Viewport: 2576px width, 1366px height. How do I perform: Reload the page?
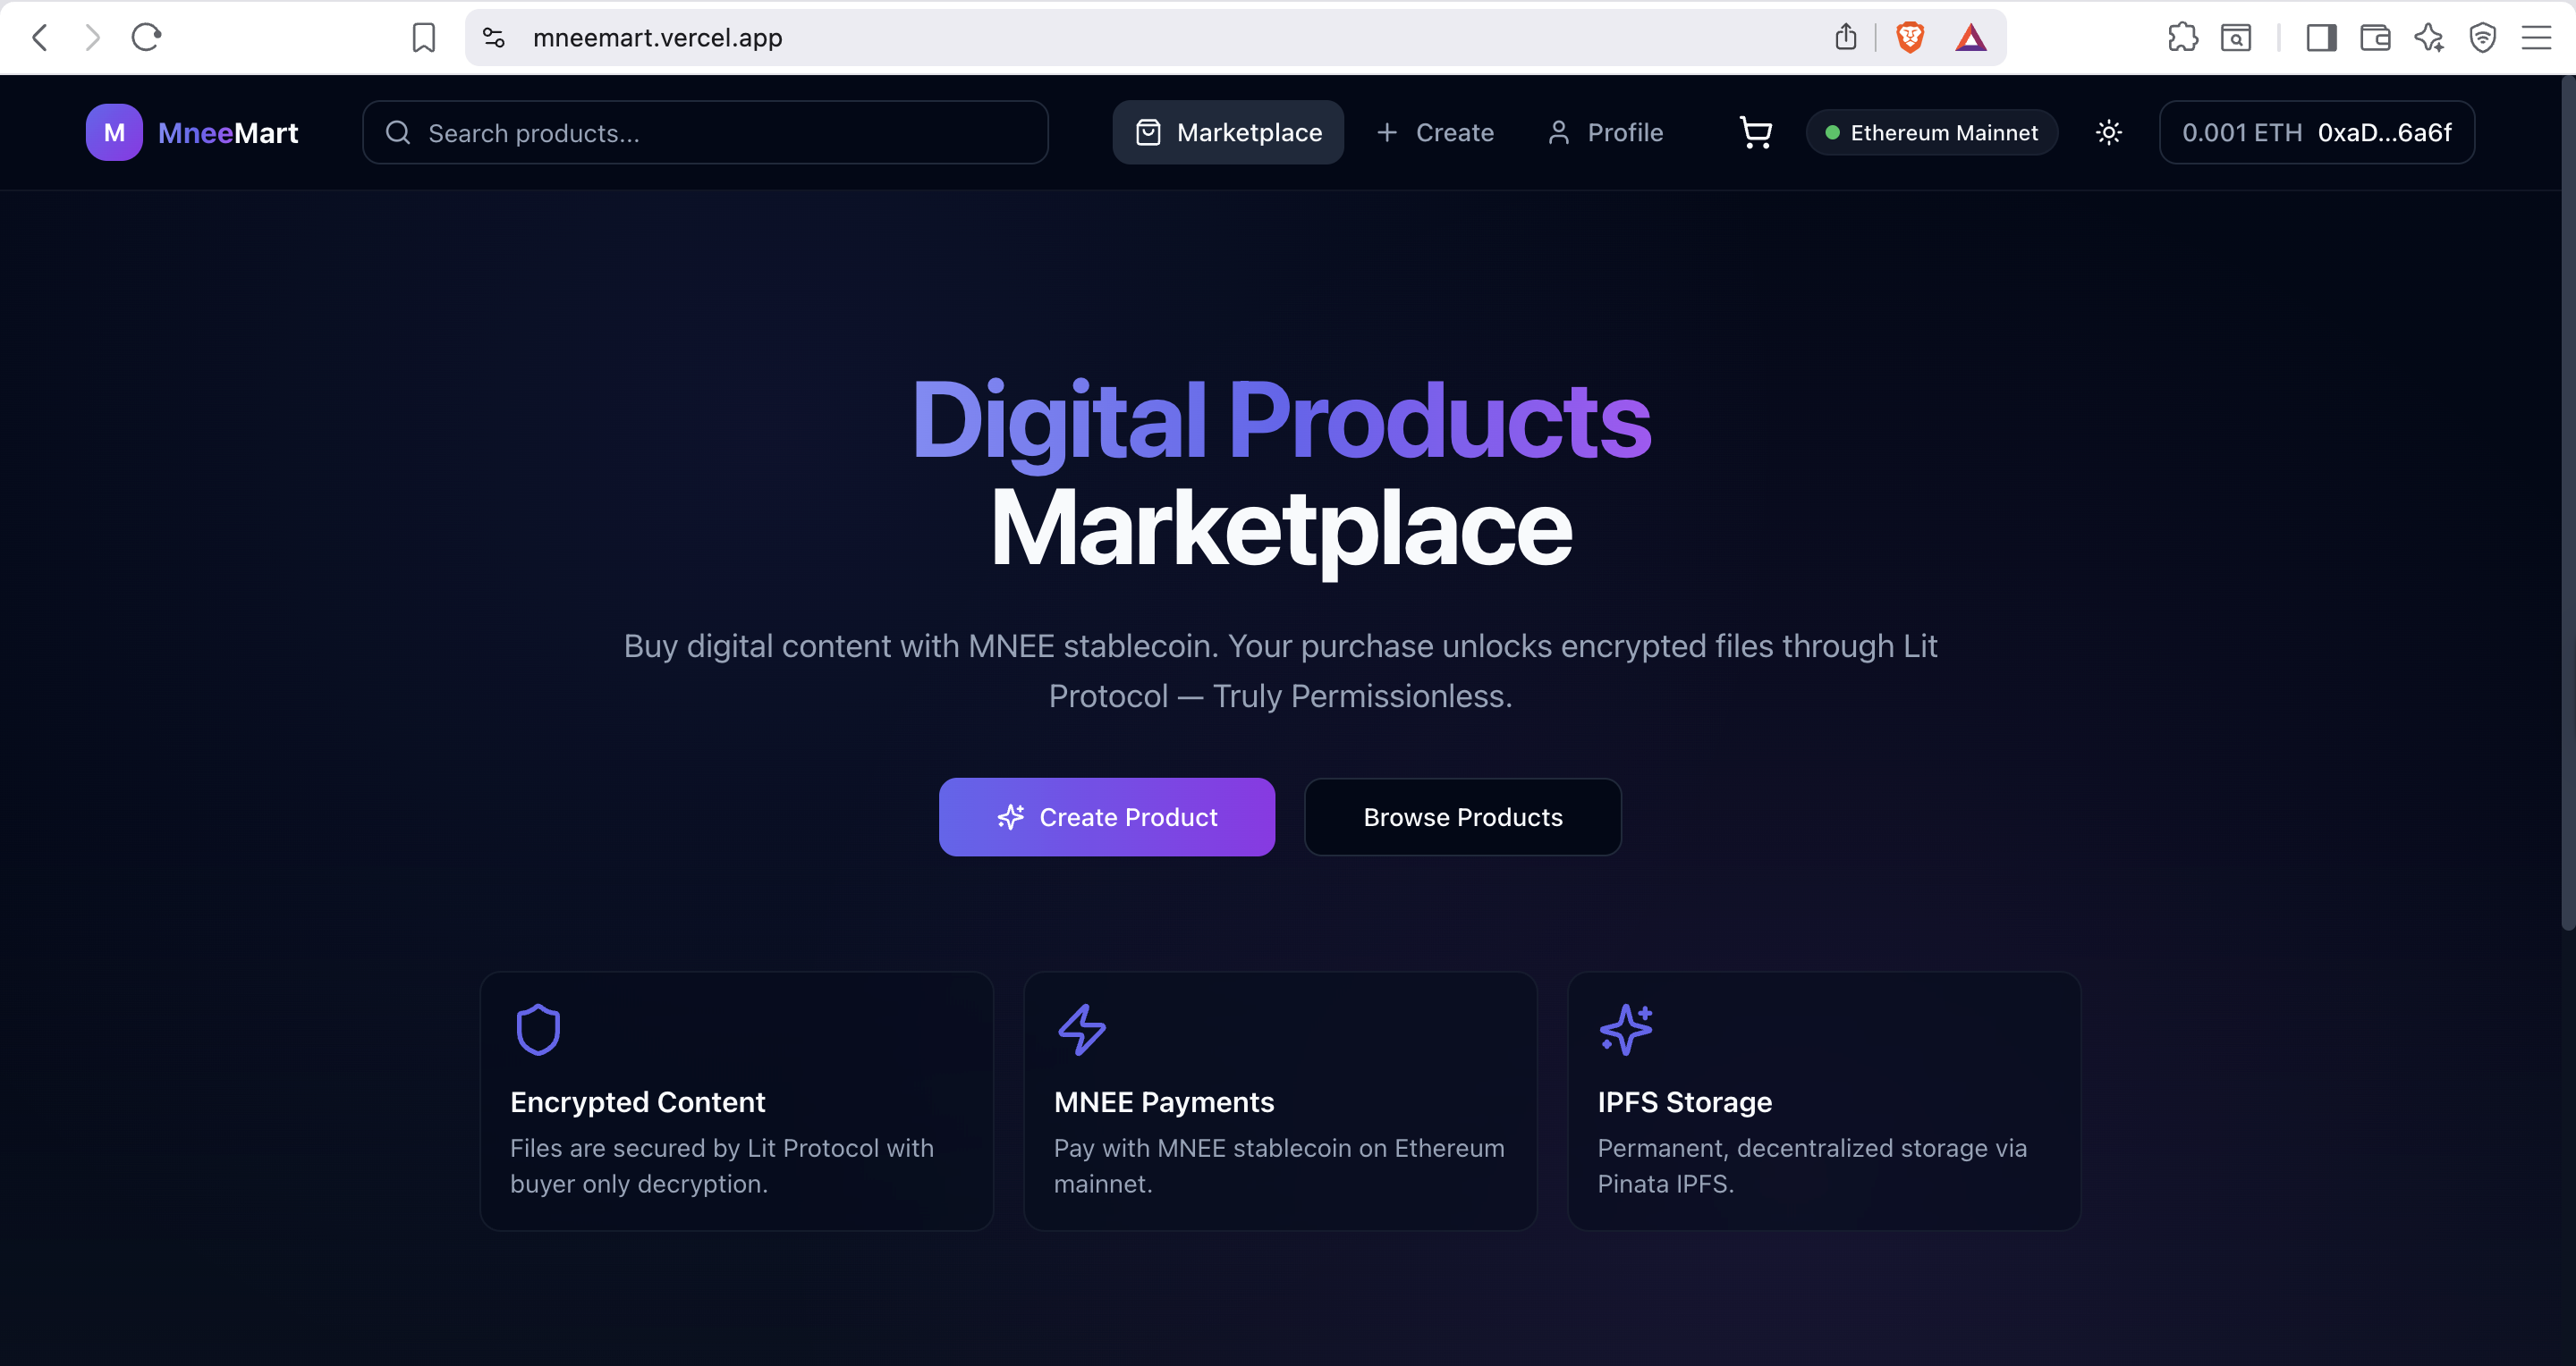pyautogui.click(x=146, y=38)
